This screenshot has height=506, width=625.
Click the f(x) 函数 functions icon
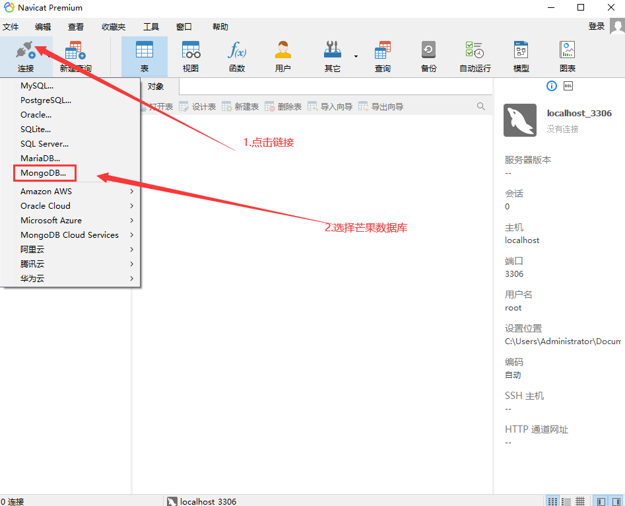(x=236, y=54)
